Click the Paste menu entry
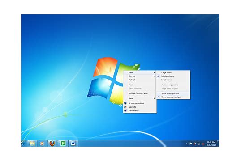 pos(140,85)
